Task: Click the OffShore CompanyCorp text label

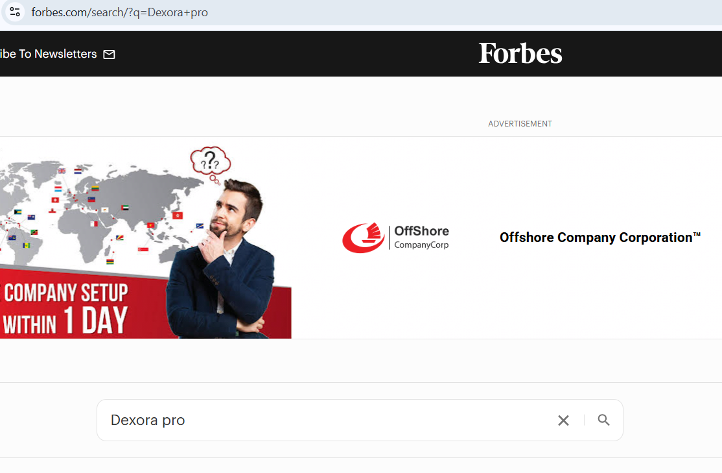Action: coord(421,237)
